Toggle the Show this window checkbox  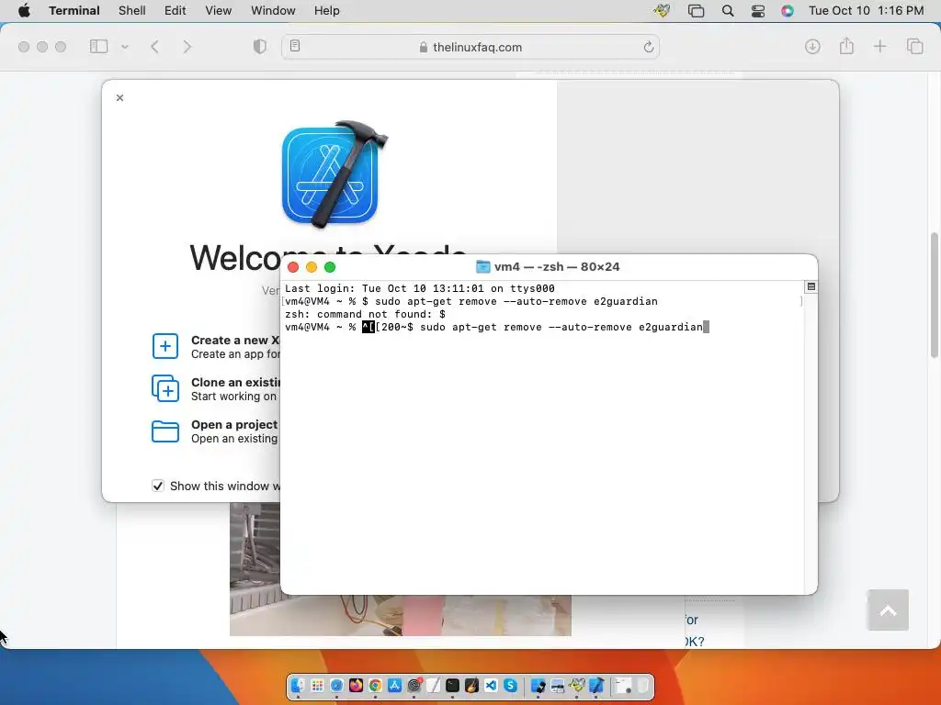[158, 487]
